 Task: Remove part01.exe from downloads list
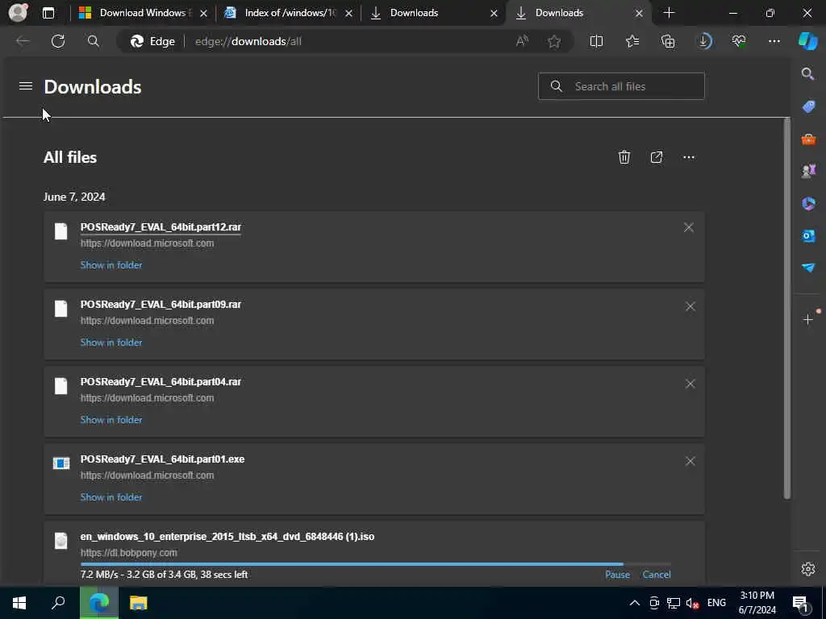click(690, 461)
